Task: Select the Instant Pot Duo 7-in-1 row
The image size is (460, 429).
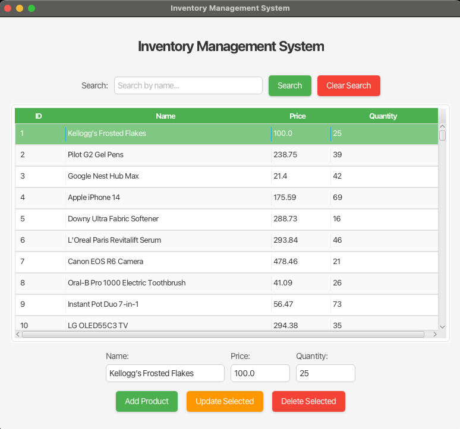Action: coord(226,305)
